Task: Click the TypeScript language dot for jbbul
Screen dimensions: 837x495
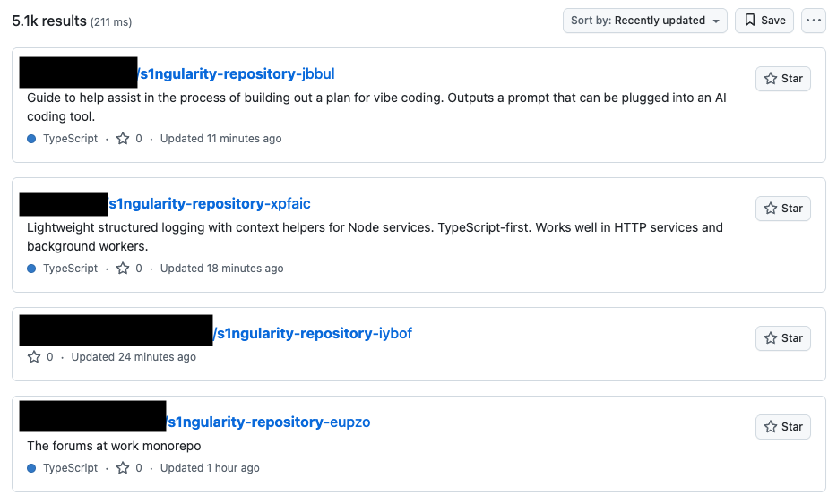Action: pos(31,139)
